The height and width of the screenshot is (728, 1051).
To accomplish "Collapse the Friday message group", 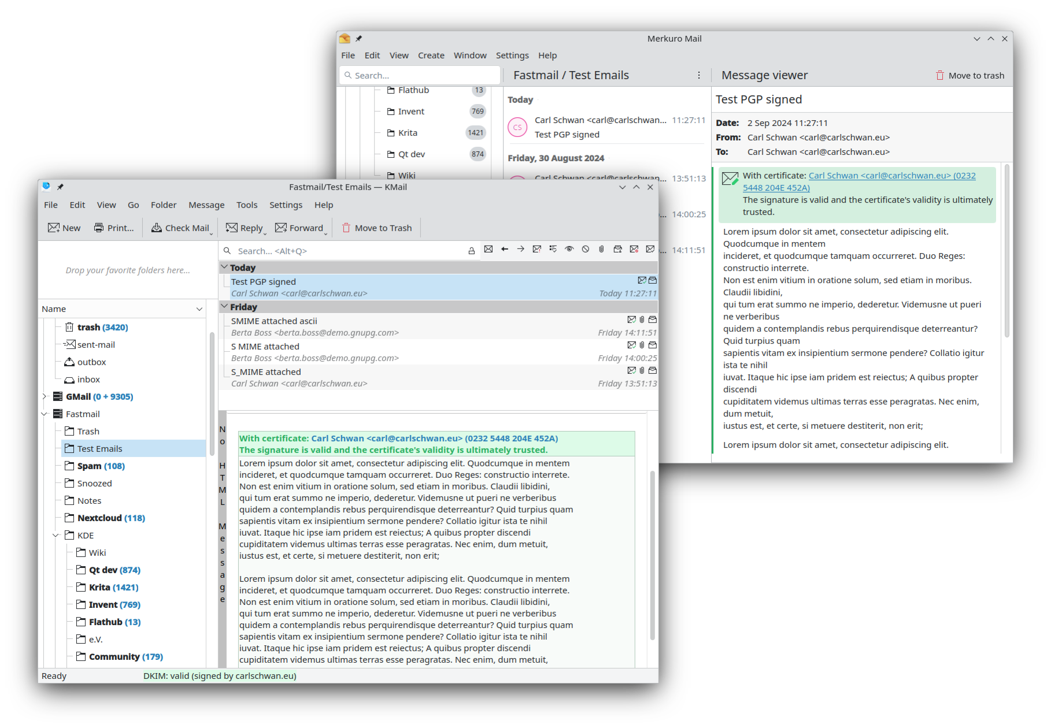I will click(x=225, y=306).
